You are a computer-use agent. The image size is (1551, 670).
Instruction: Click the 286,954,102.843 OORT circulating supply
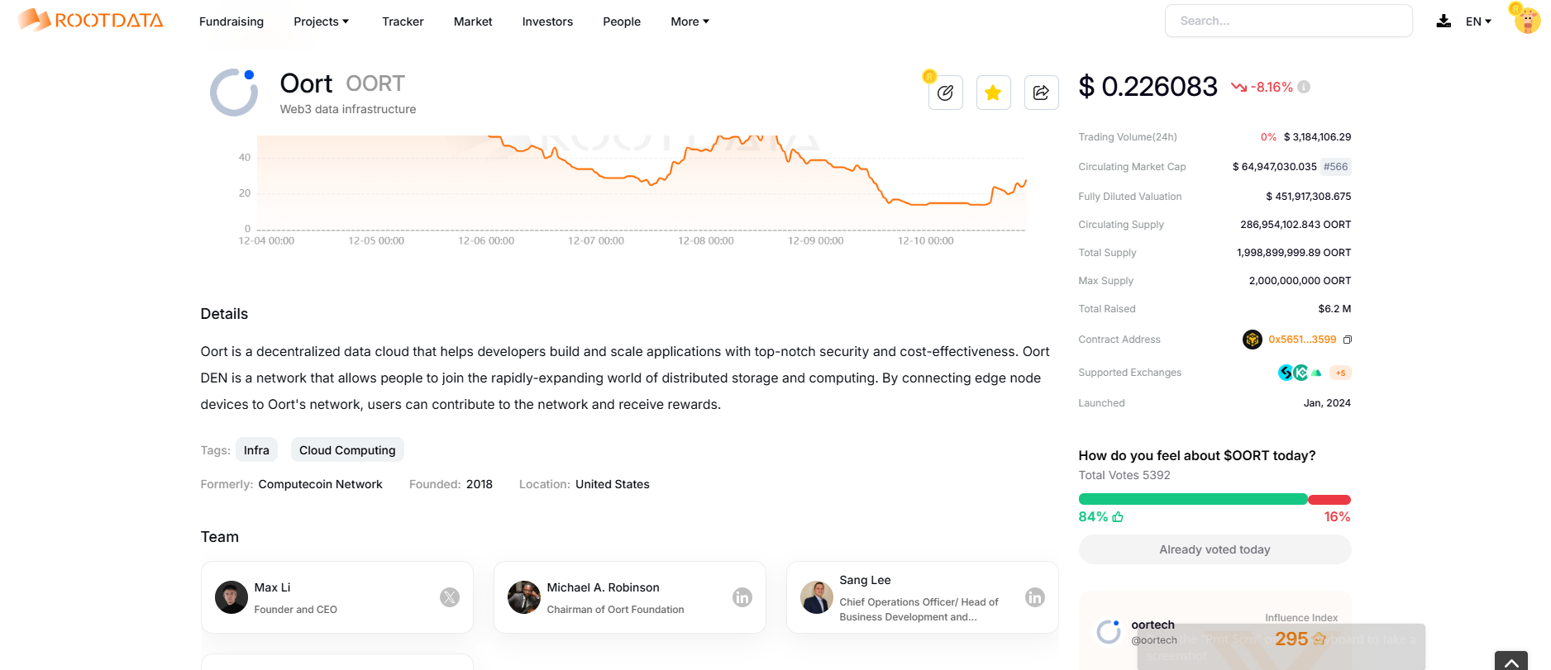point(1296,225)
